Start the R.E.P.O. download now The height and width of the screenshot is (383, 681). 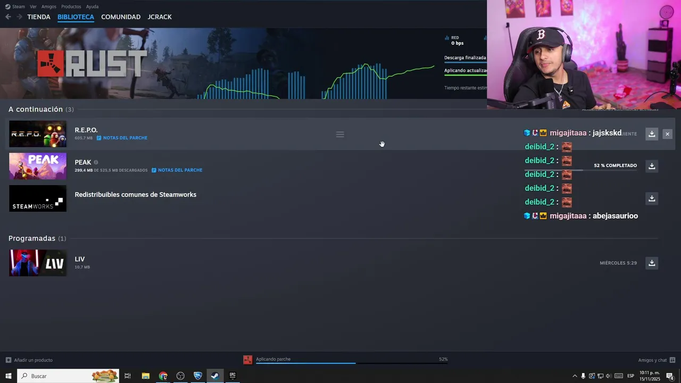652,134
